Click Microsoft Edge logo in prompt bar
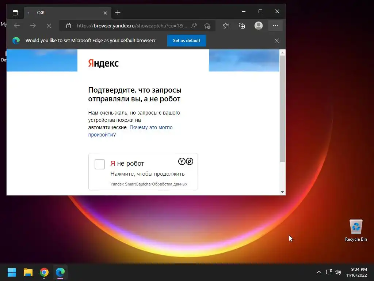 [x=16, y=41]
